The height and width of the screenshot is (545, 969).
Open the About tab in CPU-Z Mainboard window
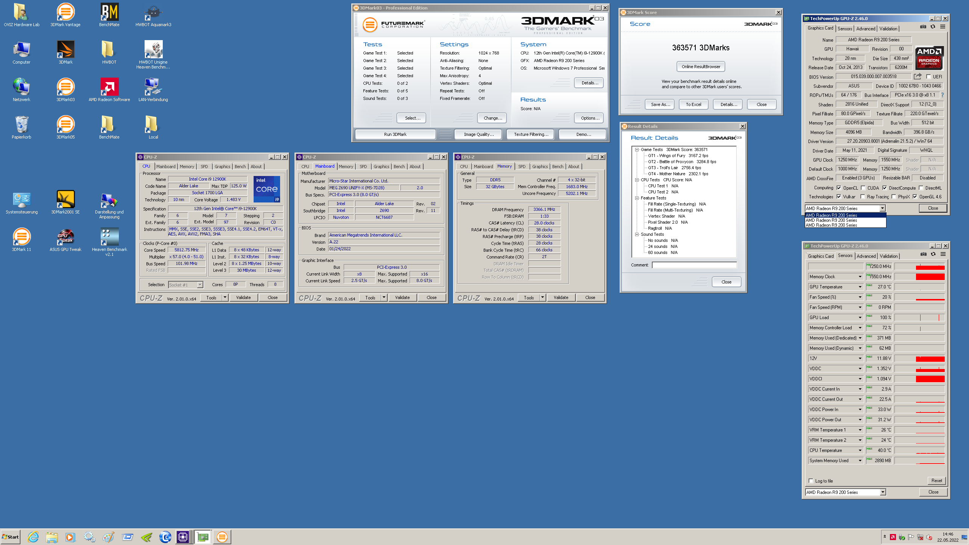tap(415, 167)
